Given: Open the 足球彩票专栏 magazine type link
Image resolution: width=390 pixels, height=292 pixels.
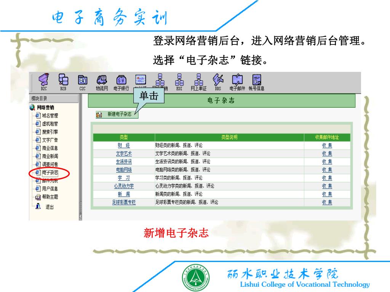Looking at the screenshot, I should [124, 202].
